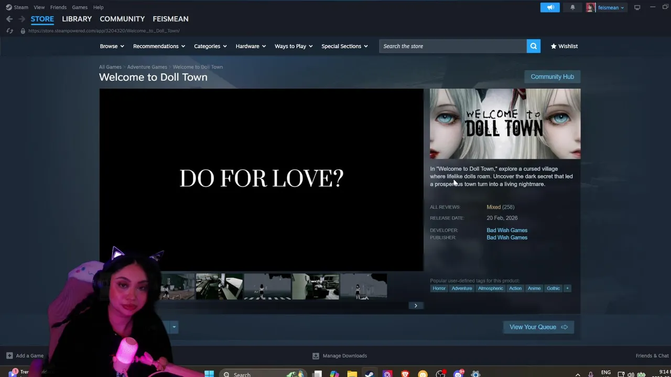
Task: Click the padlock icon beside the URL
Action: pos(23,31)
